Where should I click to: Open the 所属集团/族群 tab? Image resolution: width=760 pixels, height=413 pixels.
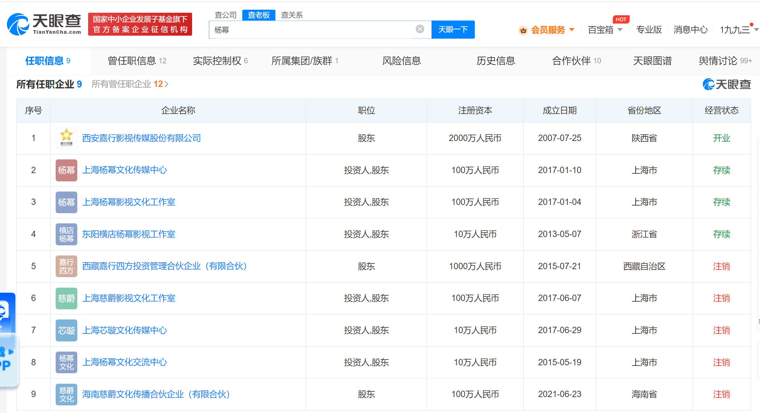pyautogui.click(x=305, y=61)
